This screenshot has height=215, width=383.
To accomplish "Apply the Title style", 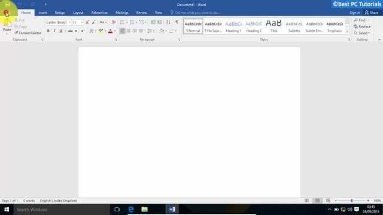I will point(274,26).
